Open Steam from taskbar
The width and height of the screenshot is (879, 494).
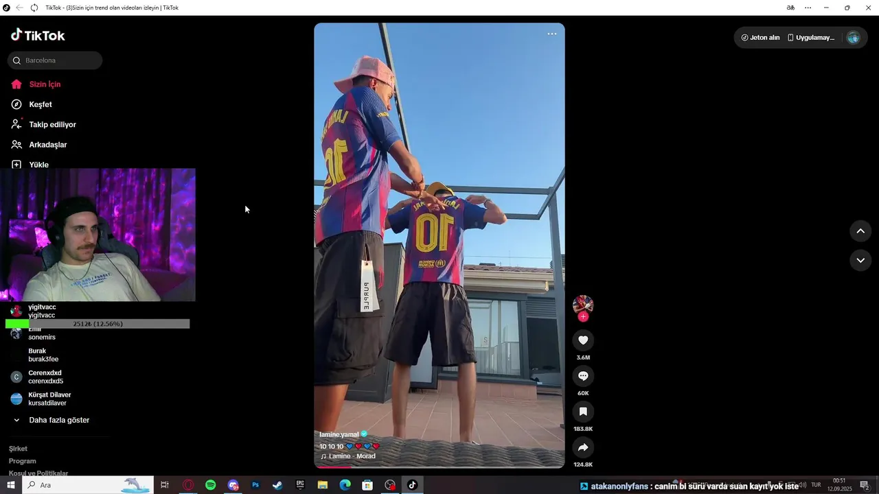277,485
